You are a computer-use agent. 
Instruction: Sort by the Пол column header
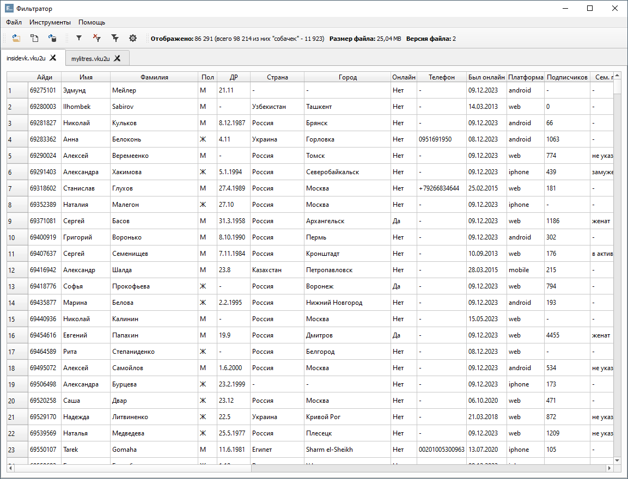click(x=208, y=77)
